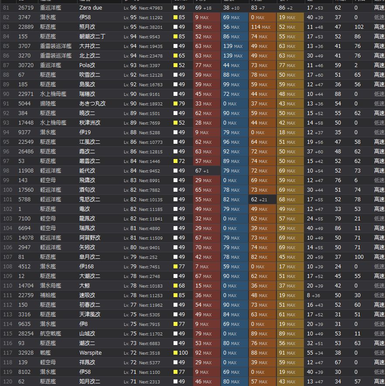Select ship name 照月改
The image size is (385, 386).
pyautogui.click(x=87, y=27)
